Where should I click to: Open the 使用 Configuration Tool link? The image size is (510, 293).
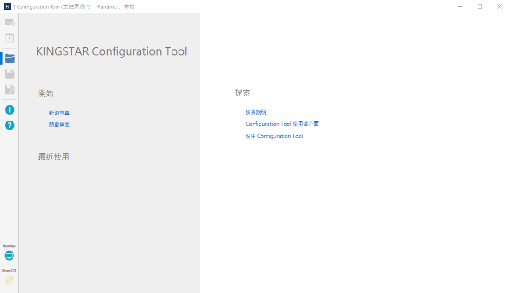pyautogui.click(x=274, y=136)
